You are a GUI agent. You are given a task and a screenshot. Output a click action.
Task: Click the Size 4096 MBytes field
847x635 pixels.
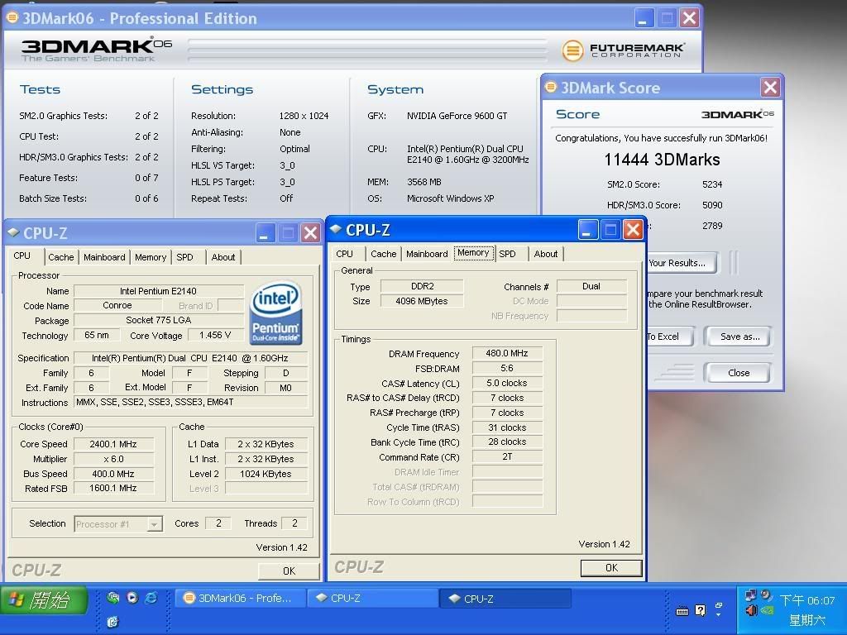tap(421, 301)
